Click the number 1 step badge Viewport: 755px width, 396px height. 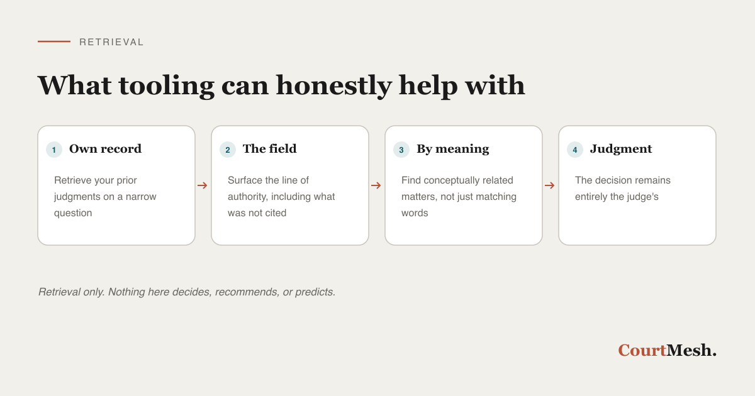click(x=54, y=150)
